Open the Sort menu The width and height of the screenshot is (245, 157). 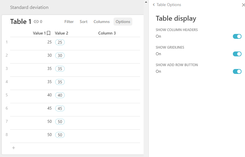pyautogui.click(x=83, y=22)
